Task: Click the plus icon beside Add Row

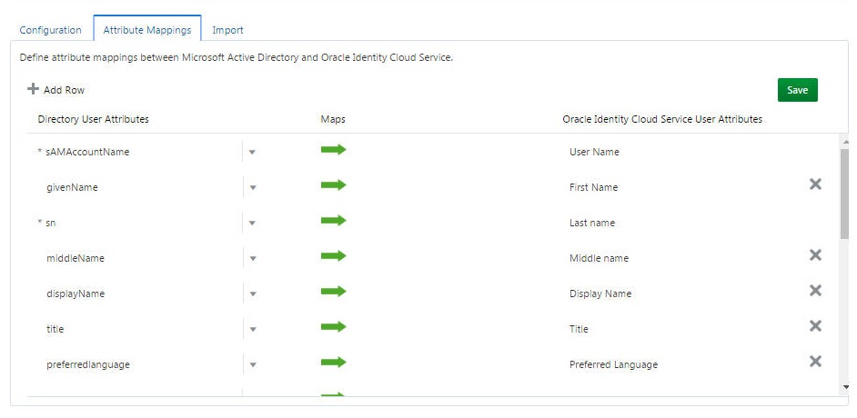Action: 34,89
